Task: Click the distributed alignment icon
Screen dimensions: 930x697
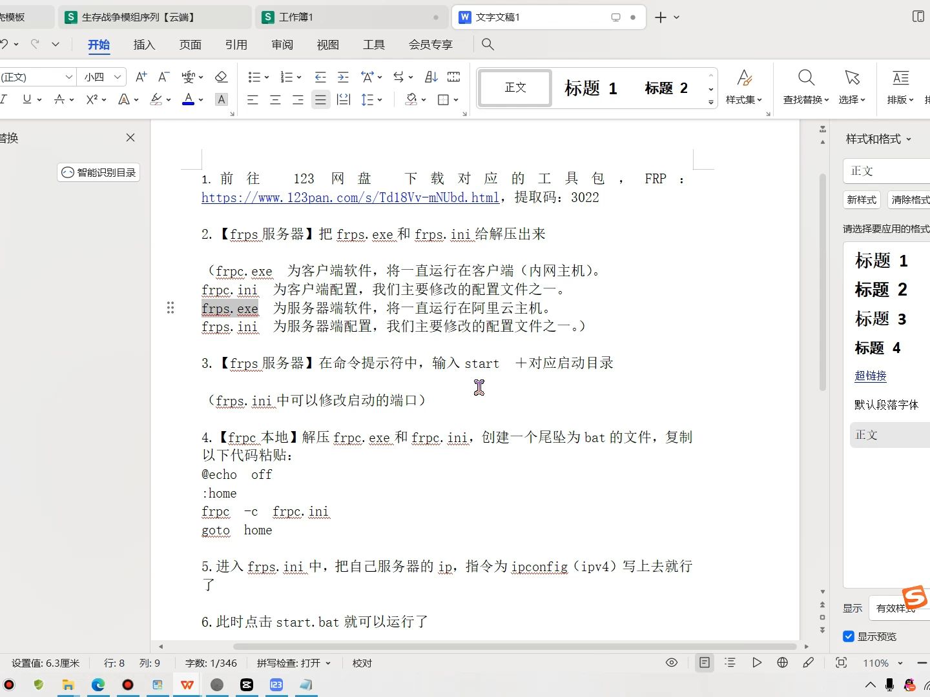Action: click(x=344, y=99)
